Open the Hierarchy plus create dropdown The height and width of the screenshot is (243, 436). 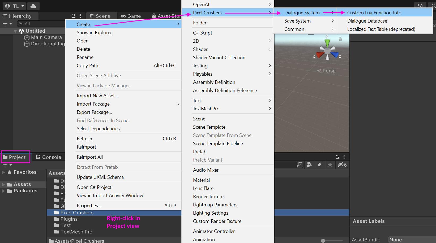point(7,24)
